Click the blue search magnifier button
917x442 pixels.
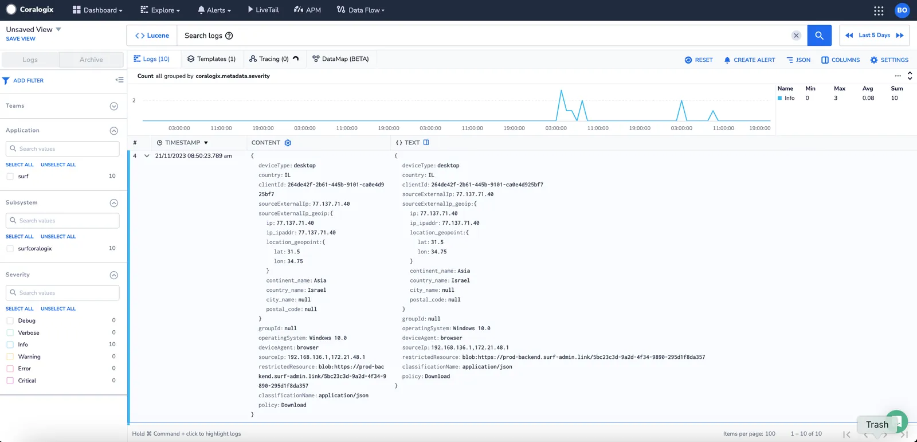tap(819, 36)
